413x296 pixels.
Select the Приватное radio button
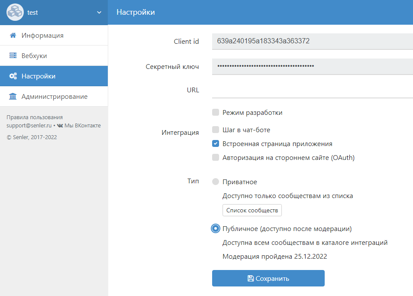pyautogui.click(x=216, y=182)
